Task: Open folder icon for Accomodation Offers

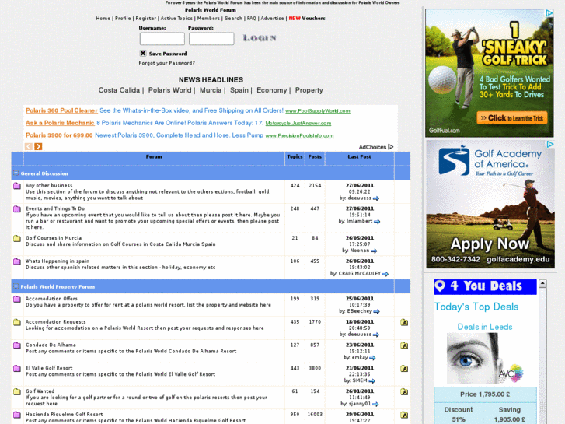Action: click(17, 299)
